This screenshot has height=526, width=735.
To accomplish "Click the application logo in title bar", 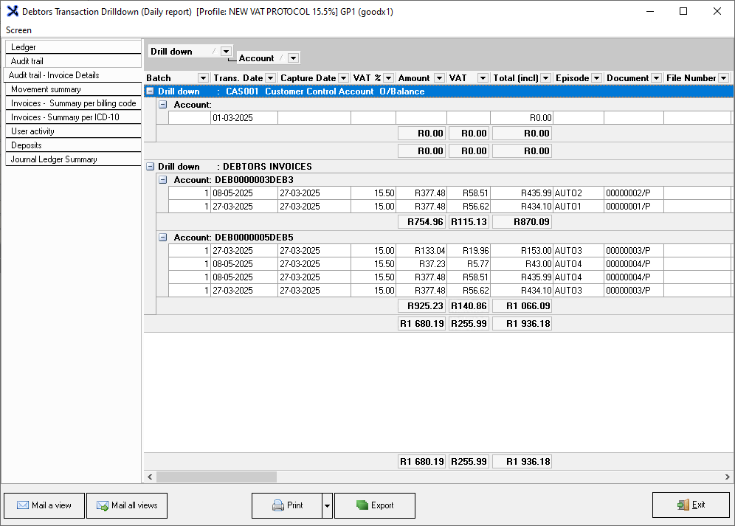I will click(12, 11).
